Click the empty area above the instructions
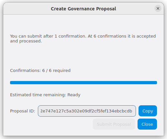Viewport: 167px width, 139px height. 83,24
